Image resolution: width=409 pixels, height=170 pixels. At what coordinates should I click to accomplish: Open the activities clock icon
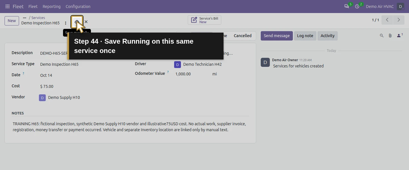click(357, 7)
